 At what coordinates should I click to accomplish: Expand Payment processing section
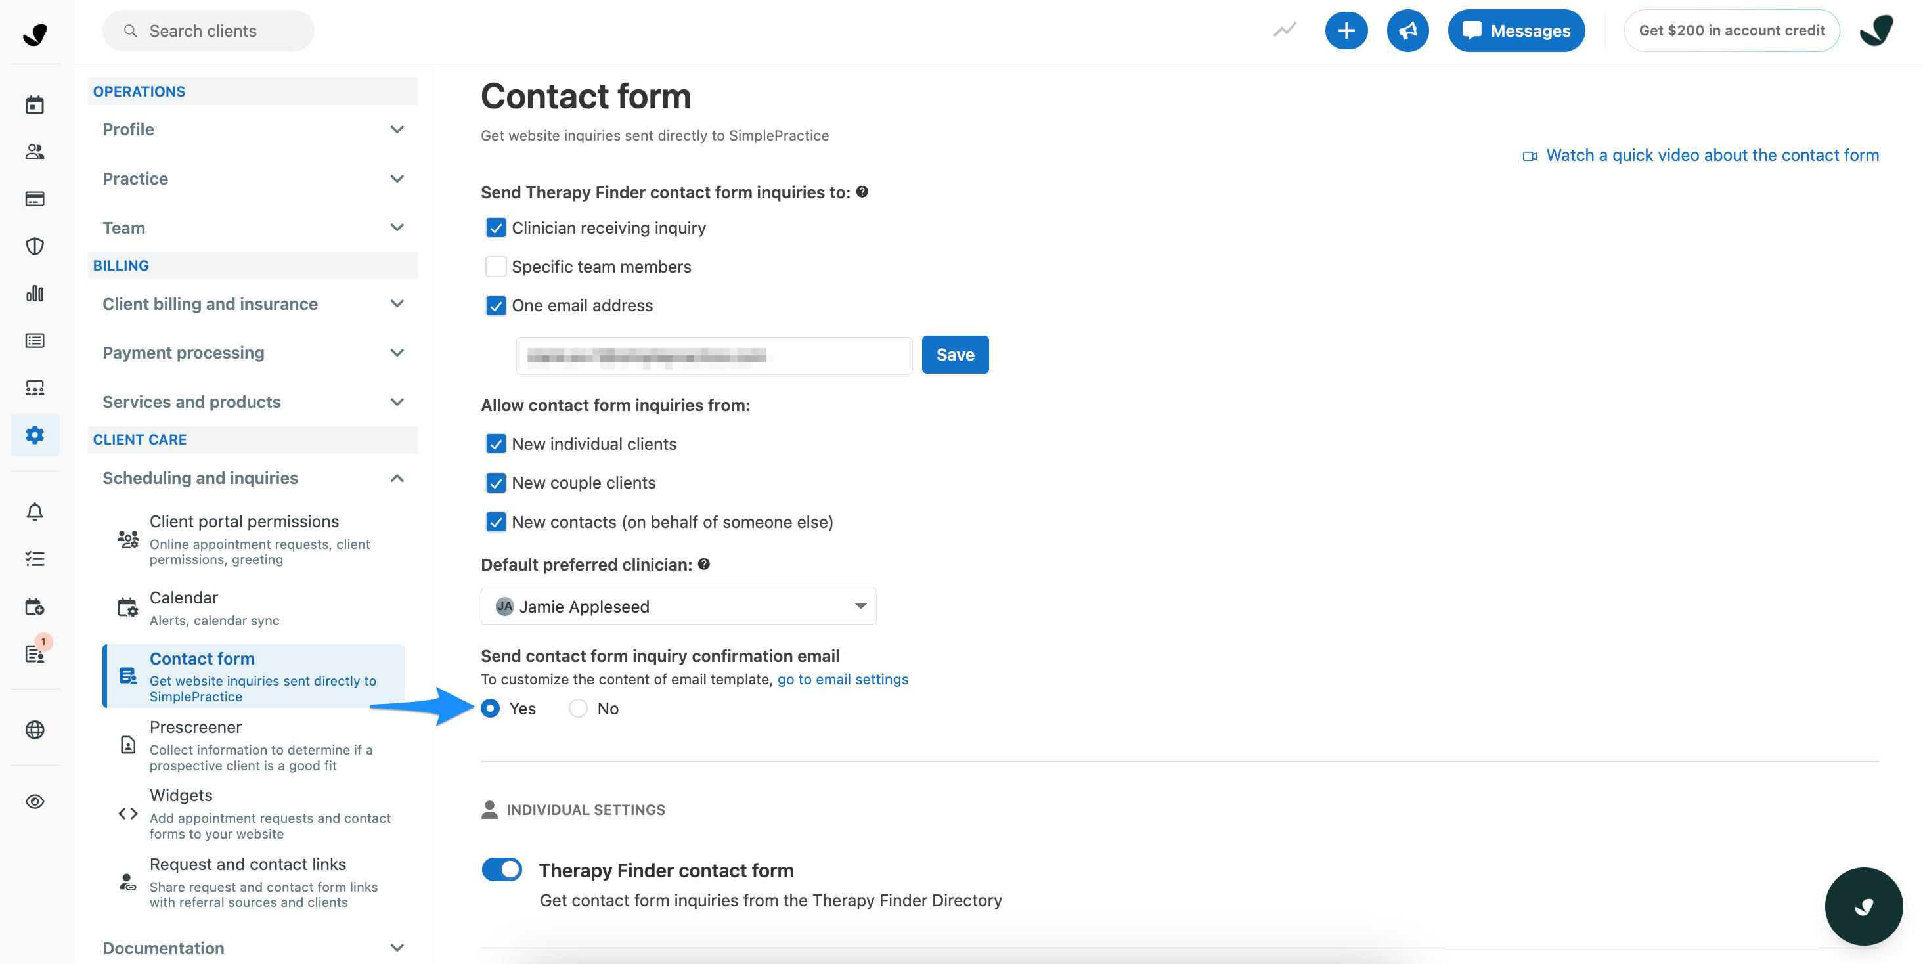point(252,353)
